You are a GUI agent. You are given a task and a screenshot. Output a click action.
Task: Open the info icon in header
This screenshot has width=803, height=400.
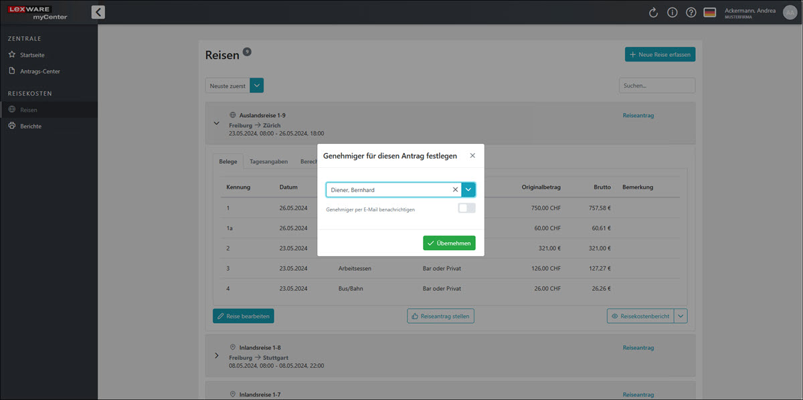tap(673, 13)
